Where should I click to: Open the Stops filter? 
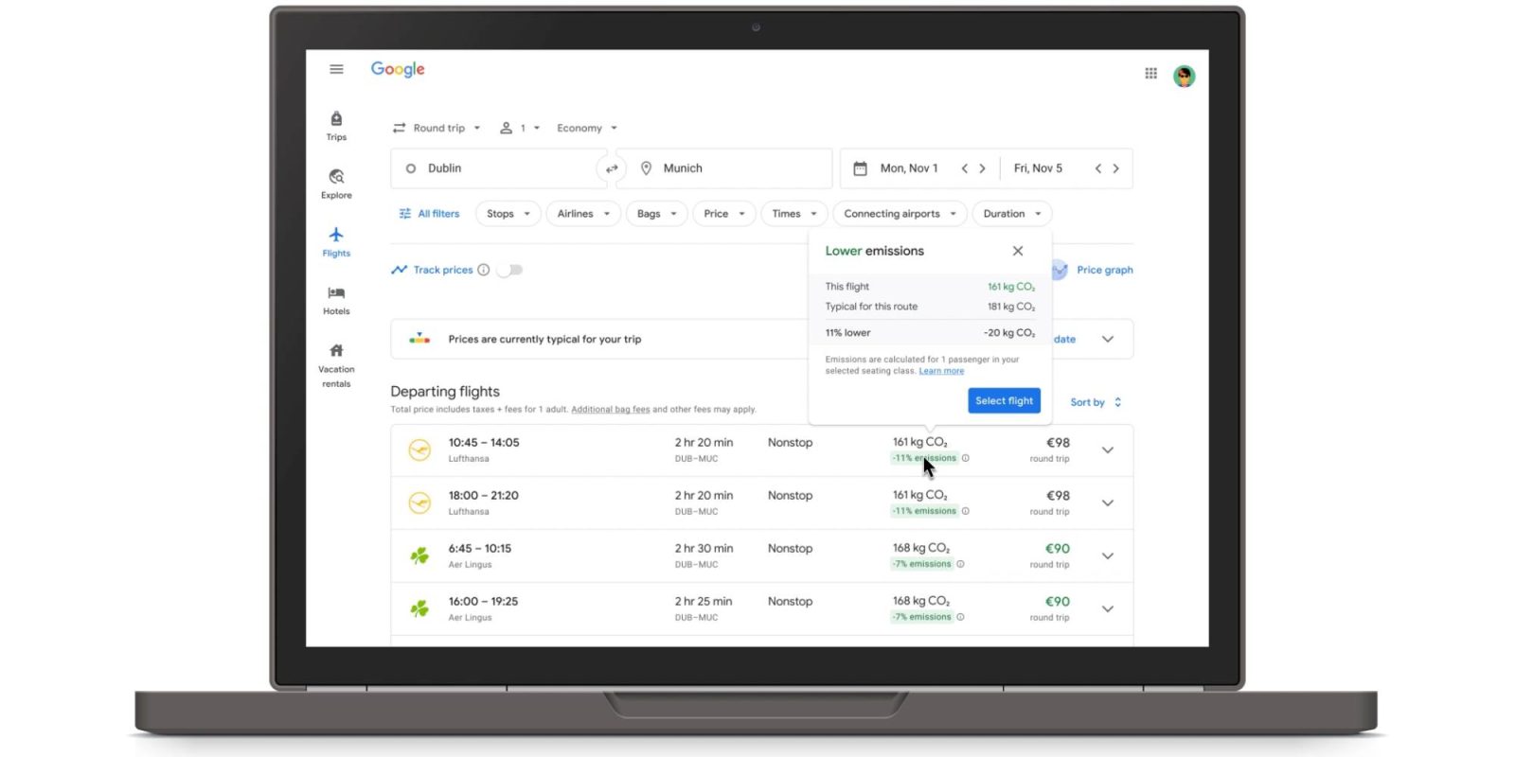[508, 214]
